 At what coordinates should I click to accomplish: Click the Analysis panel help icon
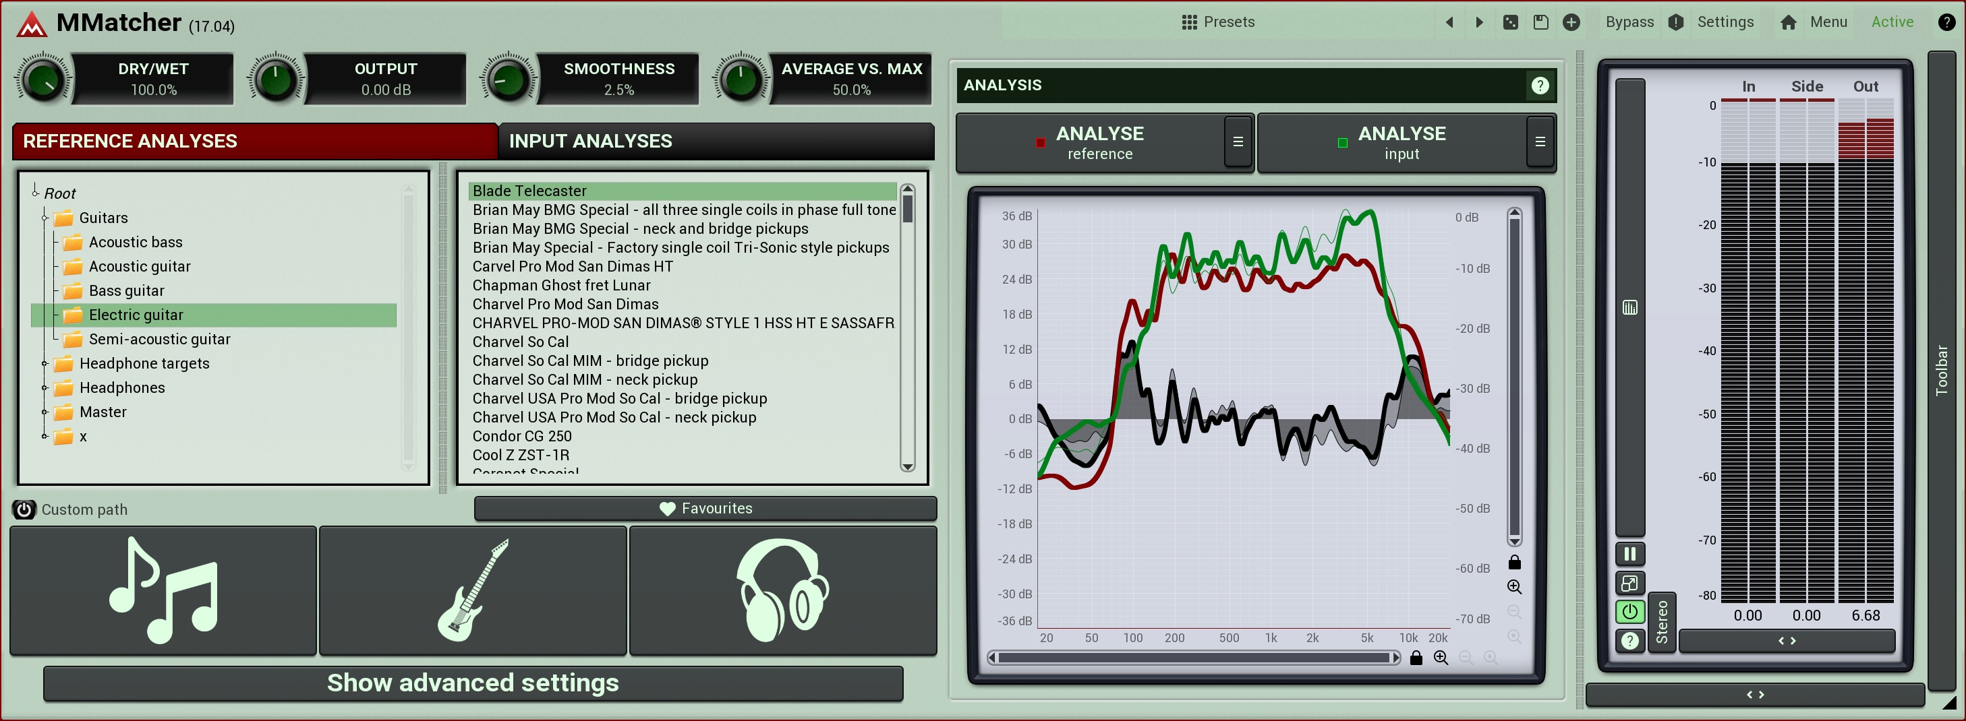1539,86
